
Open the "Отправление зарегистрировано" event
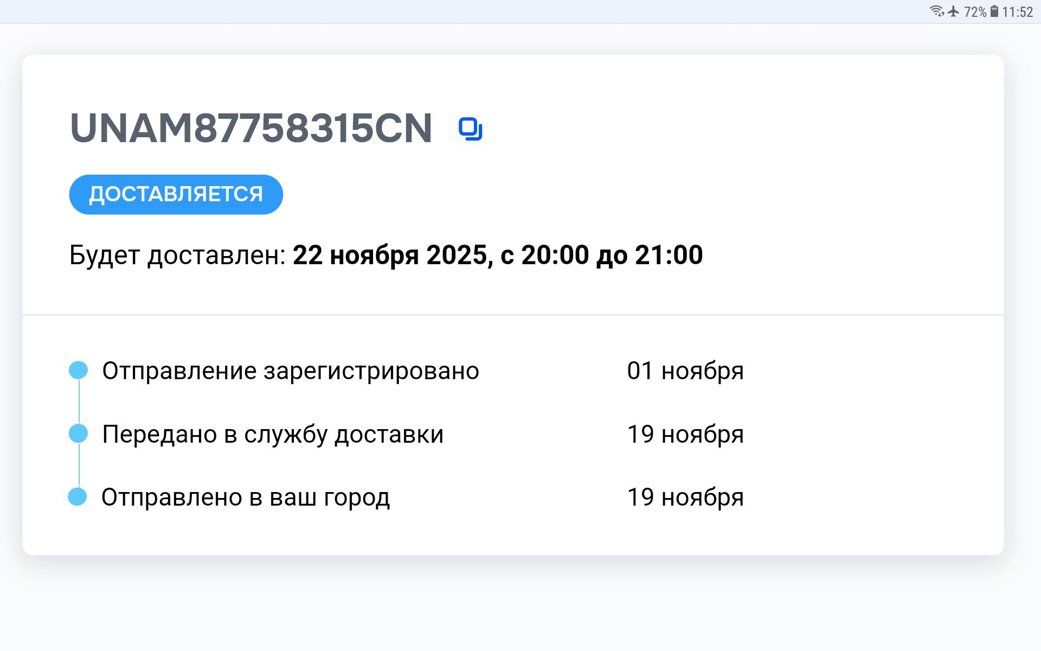(291, 371)
